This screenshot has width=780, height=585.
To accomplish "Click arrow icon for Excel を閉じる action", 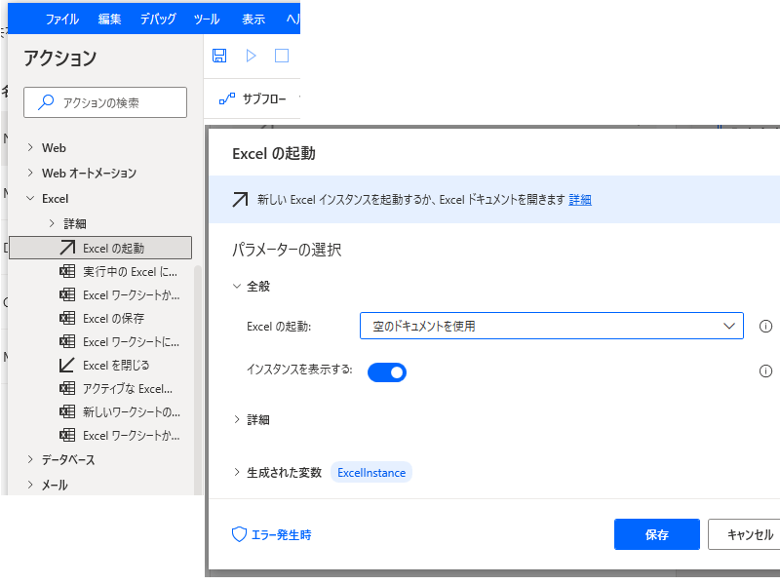I will (x=67, y=365).
